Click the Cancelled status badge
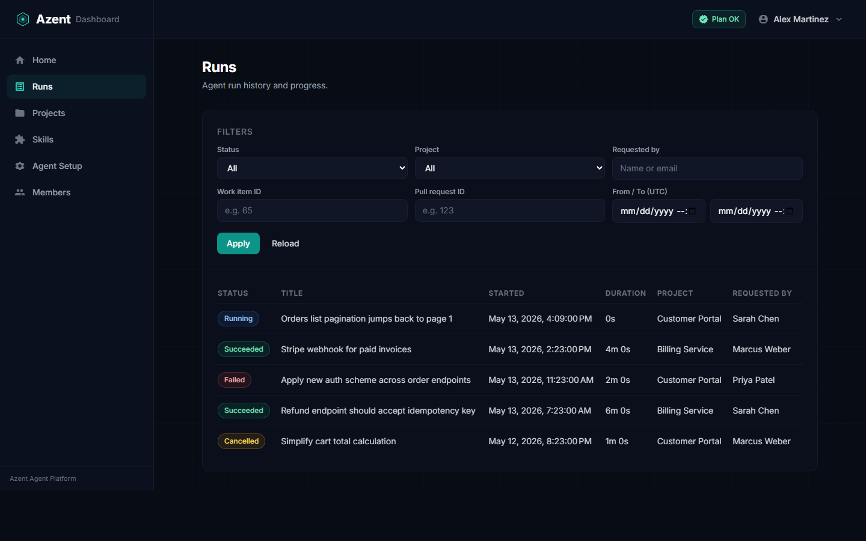866x541 pixels. pos(241,441)
